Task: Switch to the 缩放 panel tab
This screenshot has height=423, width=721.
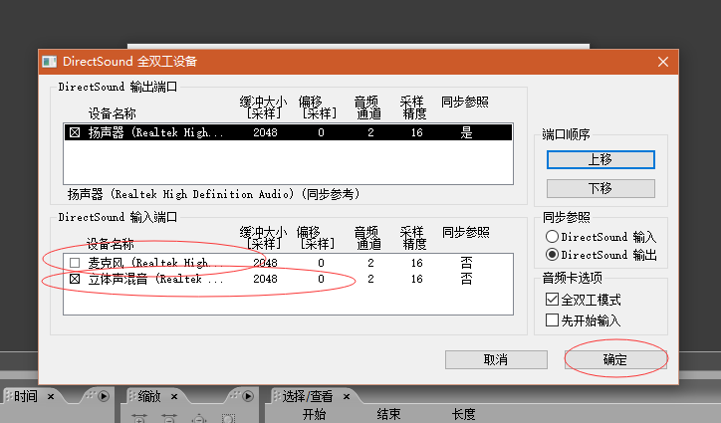Action: coord(149,396)
